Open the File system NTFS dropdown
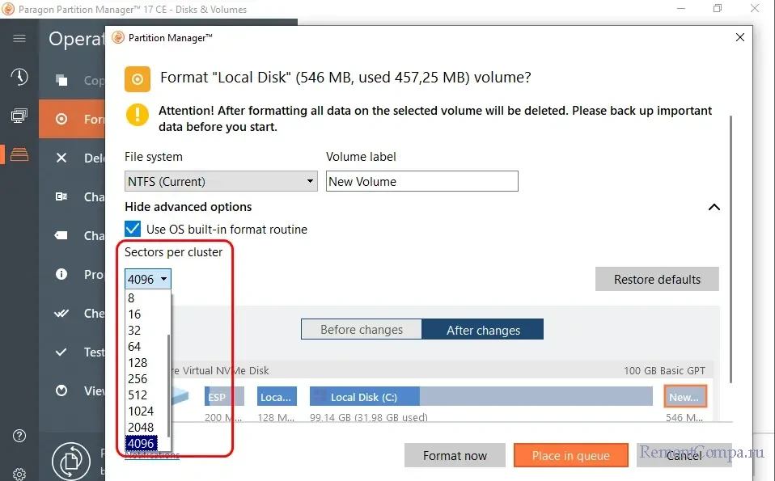This screenshot has height=481, width=775. tap(221, 181)
